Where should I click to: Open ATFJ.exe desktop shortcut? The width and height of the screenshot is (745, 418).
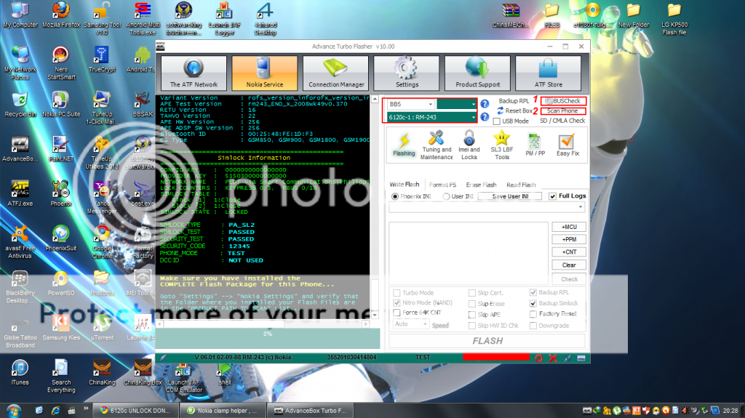(x=20, y=193)
